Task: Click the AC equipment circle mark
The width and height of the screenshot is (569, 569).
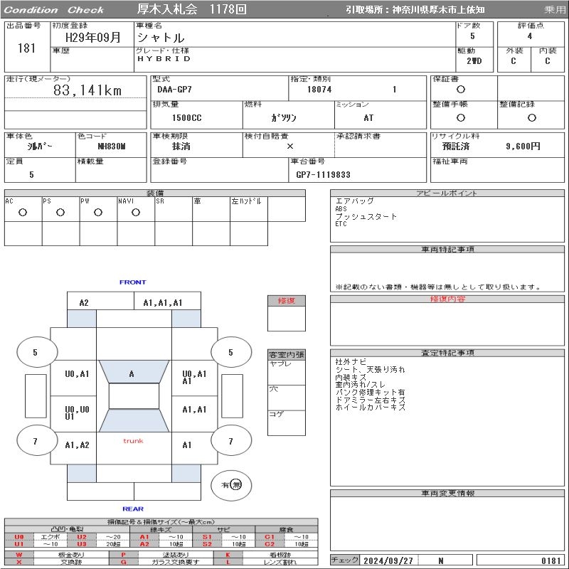Action: tap(23, 213)
